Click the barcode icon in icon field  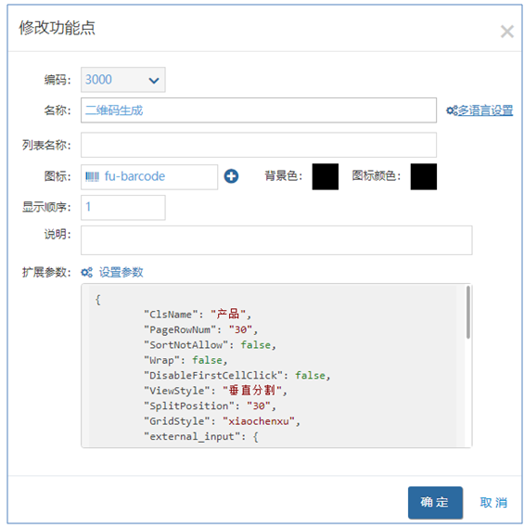(x=92, y=176)
